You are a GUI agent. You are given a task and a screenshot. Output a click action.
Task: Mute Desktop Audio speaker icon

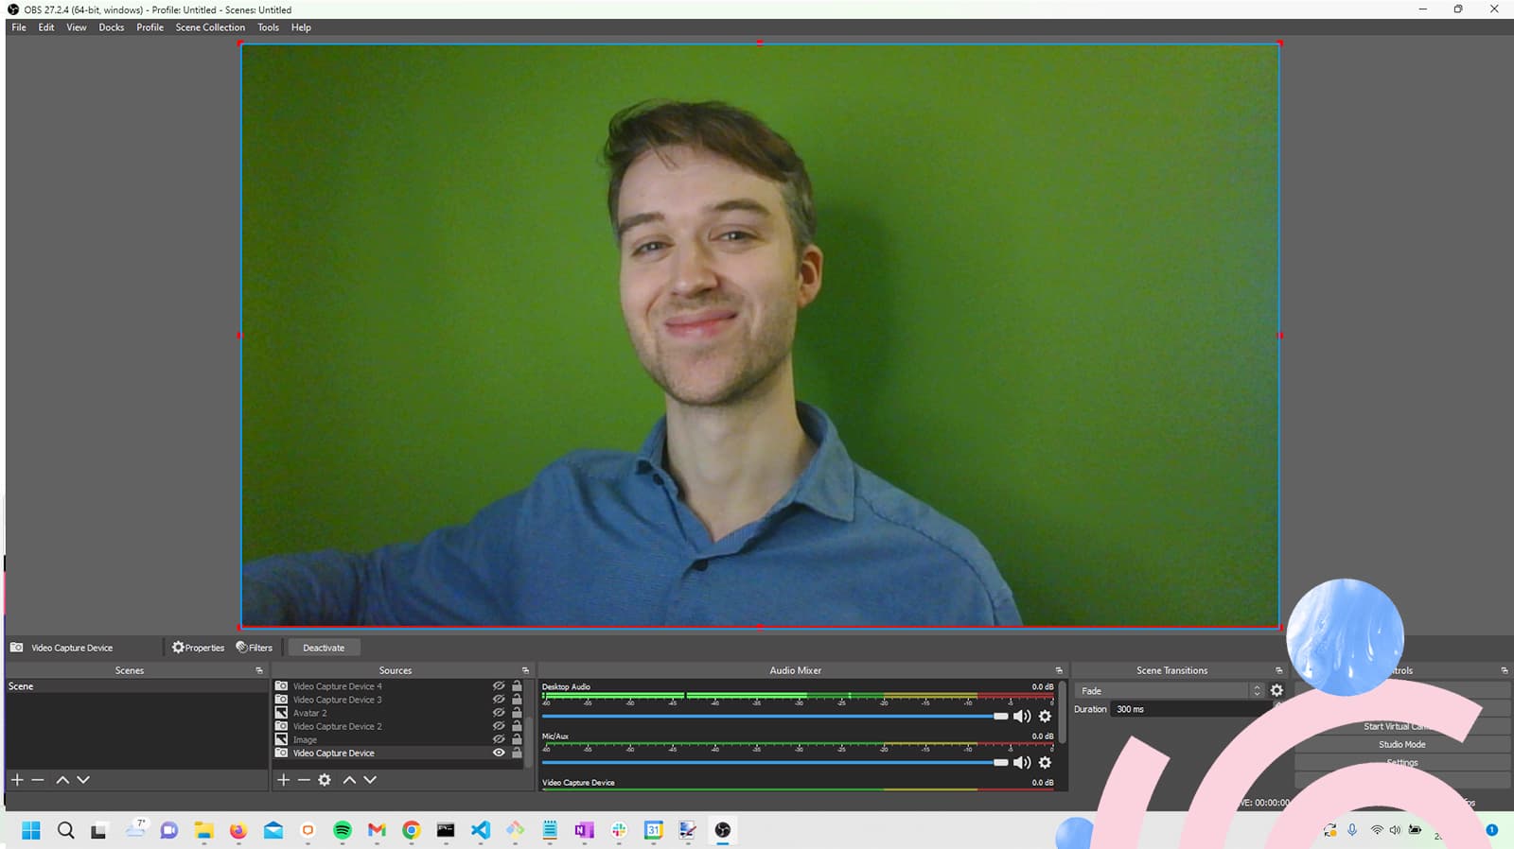tap(1022, 717)
